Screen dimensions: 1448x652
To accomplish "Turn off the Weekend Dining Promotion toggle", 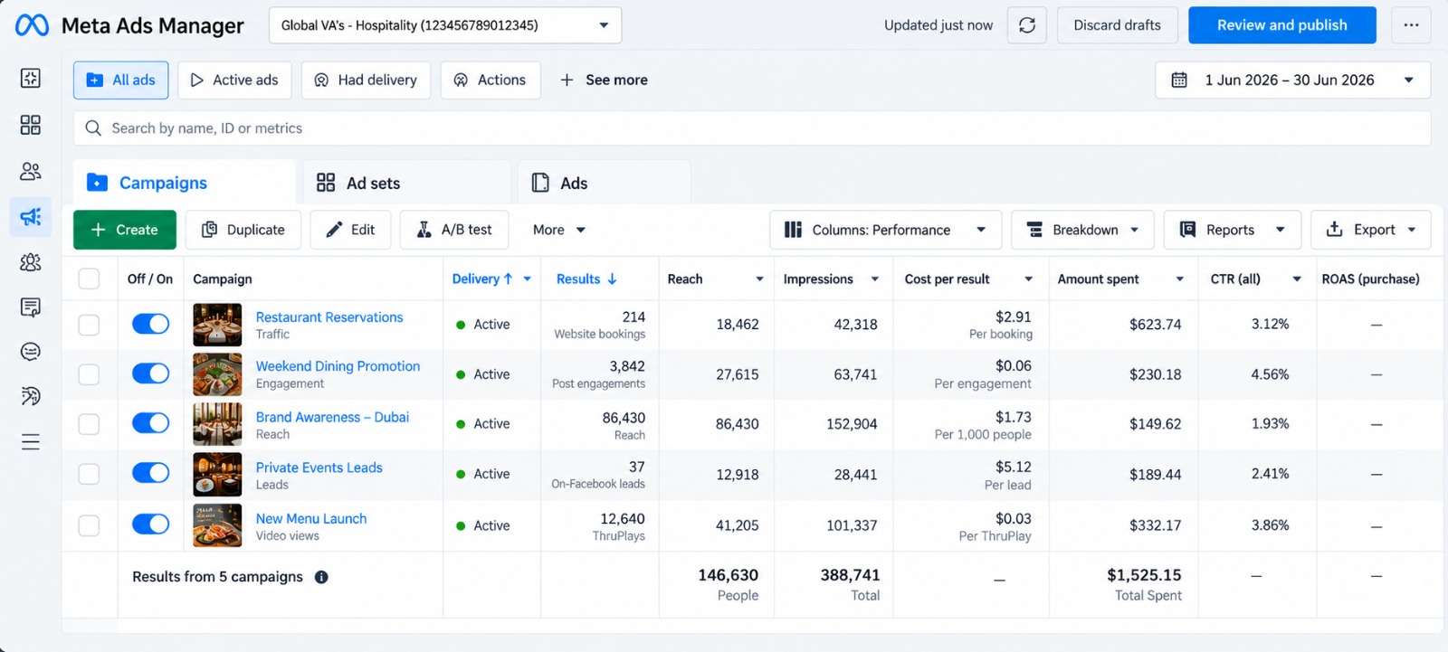I will [151, 373].
